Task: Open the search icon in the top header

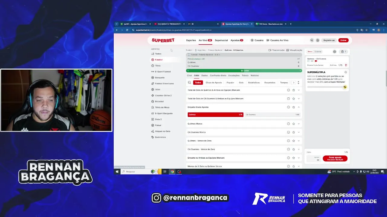Action: tap(312, 40)
